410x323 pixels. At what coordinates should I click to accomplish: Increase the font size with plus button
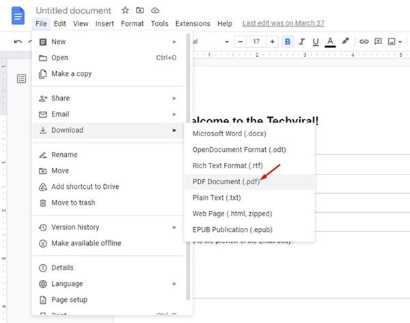point(273,42)
